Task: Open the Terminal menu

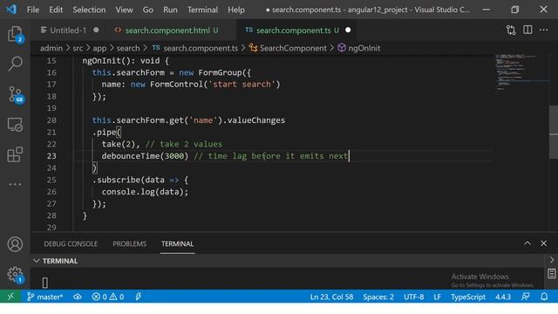Action: [202, 10]
